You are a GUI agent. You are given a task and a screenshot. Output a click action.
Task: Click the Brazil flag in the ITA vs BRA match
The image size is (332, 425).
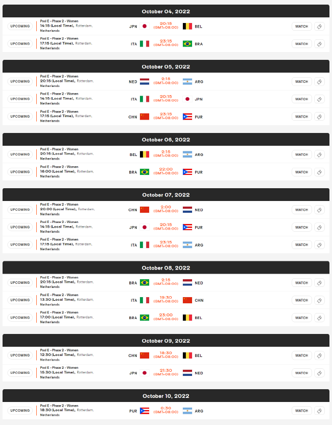click(x=187, y=44)
